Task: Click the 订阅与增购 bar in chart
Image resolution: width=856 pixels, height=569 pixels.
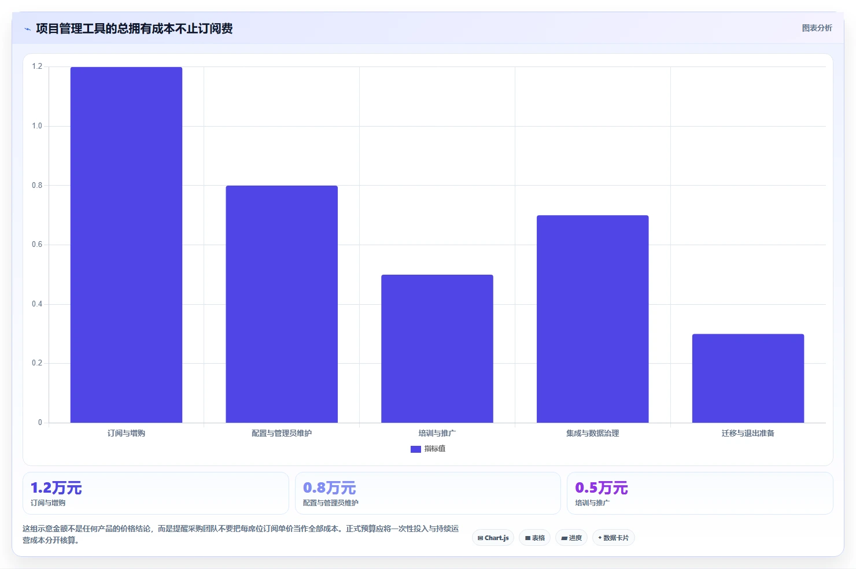Action: (x=126, y=245)
